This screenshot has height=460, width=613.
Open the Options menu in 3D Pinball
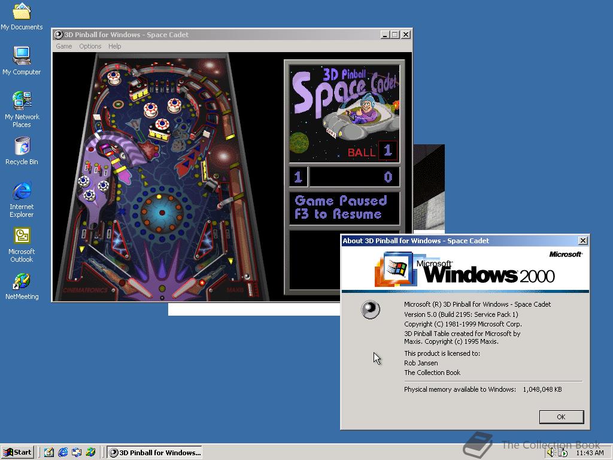coord(90,46)
